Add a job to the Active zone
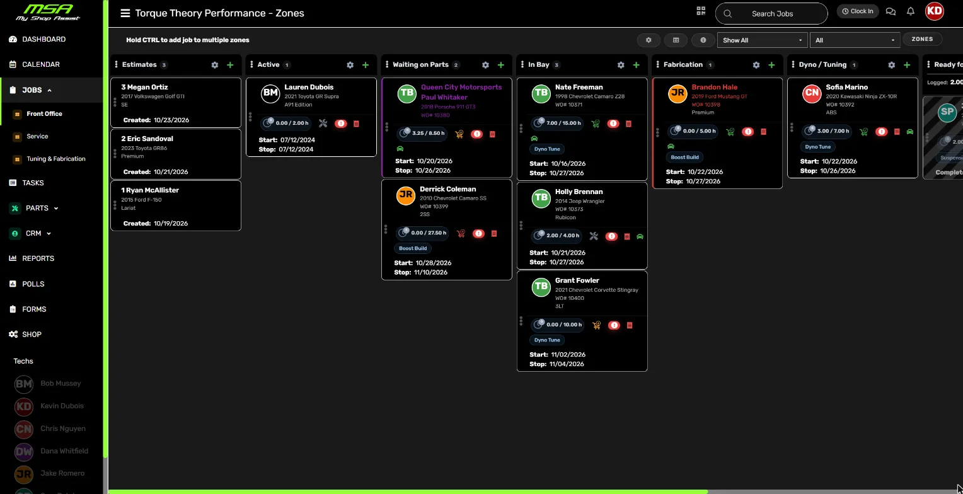The width and height of the screenshot is (963, 494). 366,65
